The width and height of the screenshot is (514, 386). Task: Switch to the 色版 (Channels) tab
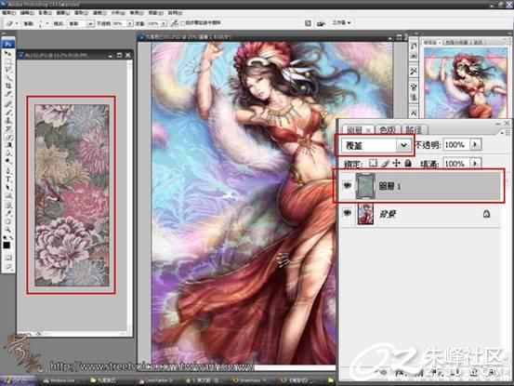[x=387, y=130]
